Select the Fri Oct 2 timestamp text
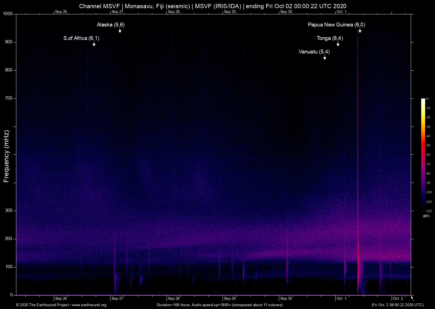Image resolution: width=435 pixels, height=309 pixels. (397, 305)
